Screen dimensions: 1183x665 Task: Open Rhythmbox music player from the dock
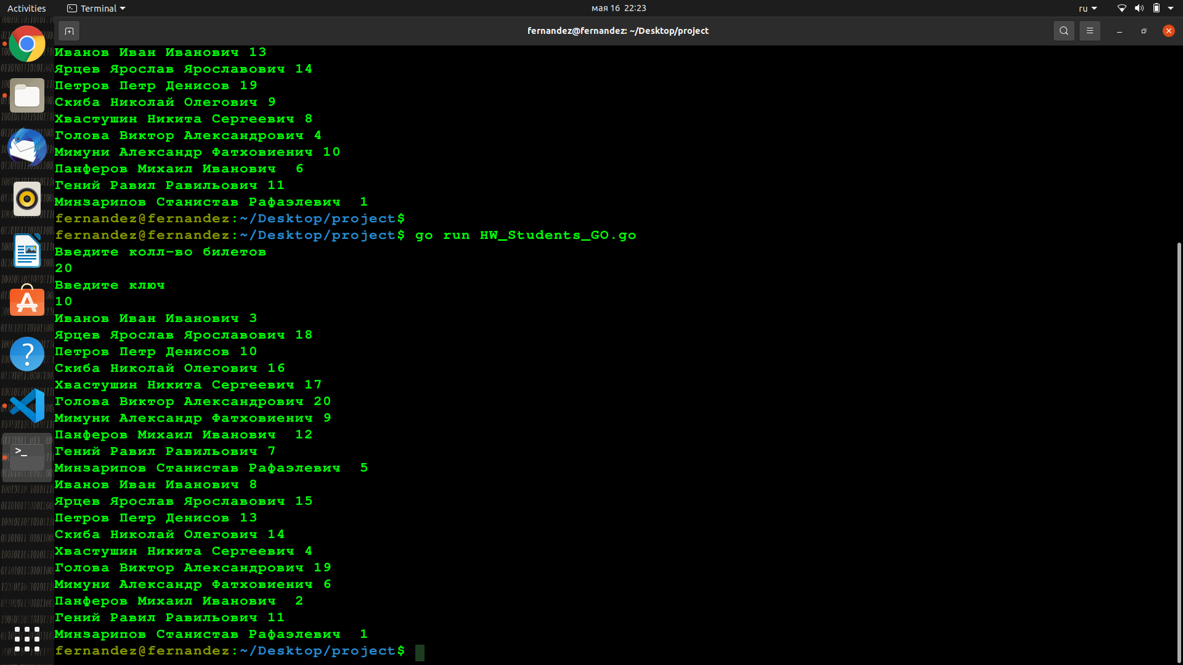[26, 199]
